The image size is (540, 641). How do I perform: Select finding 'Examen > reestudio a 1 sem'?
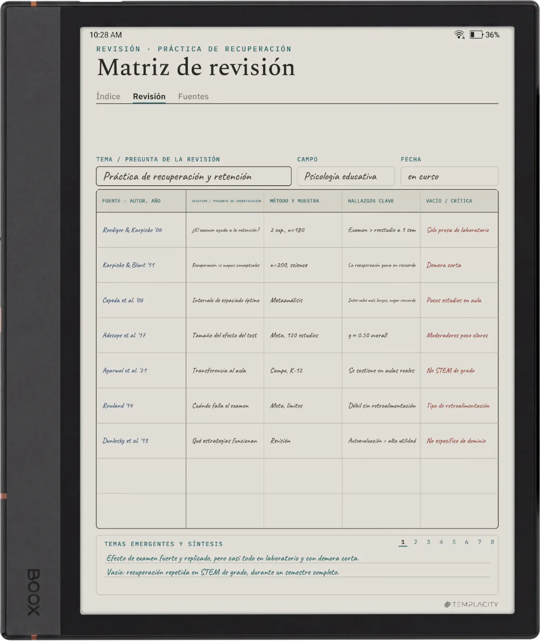pos(382,230)
